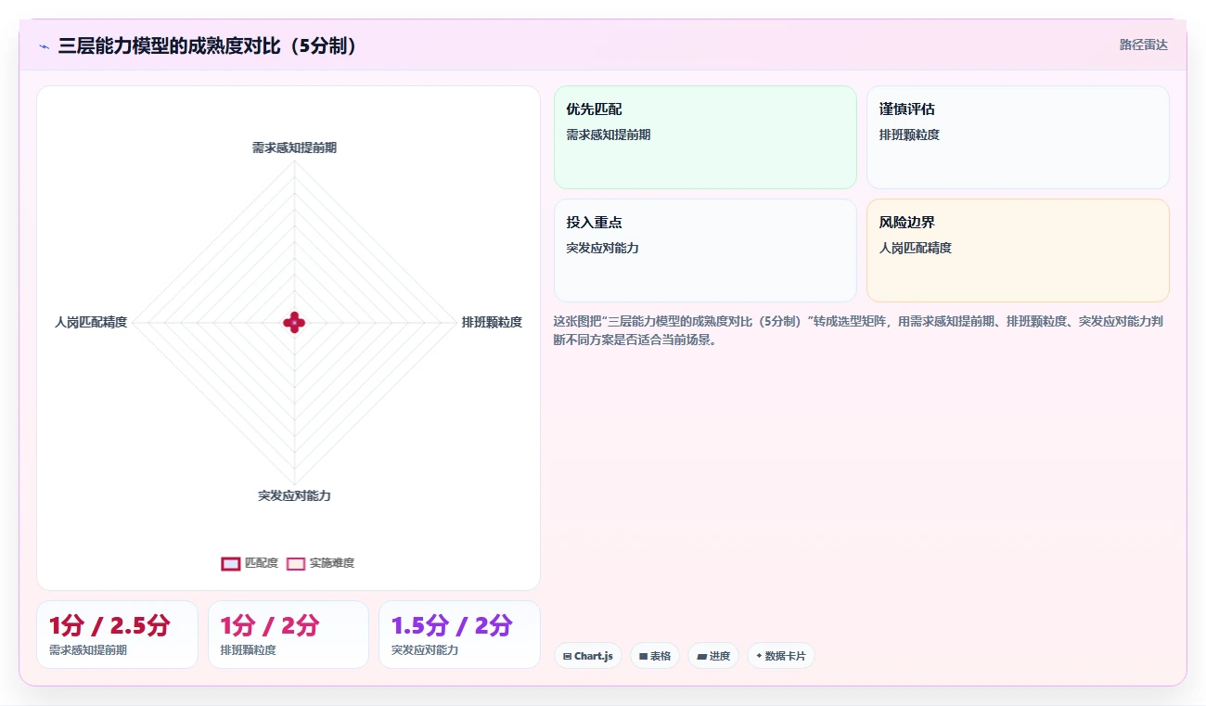Click the chart title 三层能力模型的成熟度对比

point(208,45)
